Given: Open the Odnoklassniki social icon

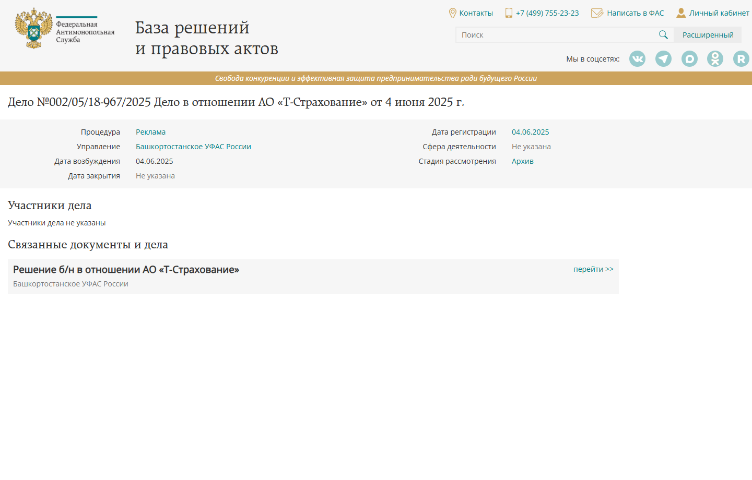Looking at the screenshot, I should (x=715, y=59).
